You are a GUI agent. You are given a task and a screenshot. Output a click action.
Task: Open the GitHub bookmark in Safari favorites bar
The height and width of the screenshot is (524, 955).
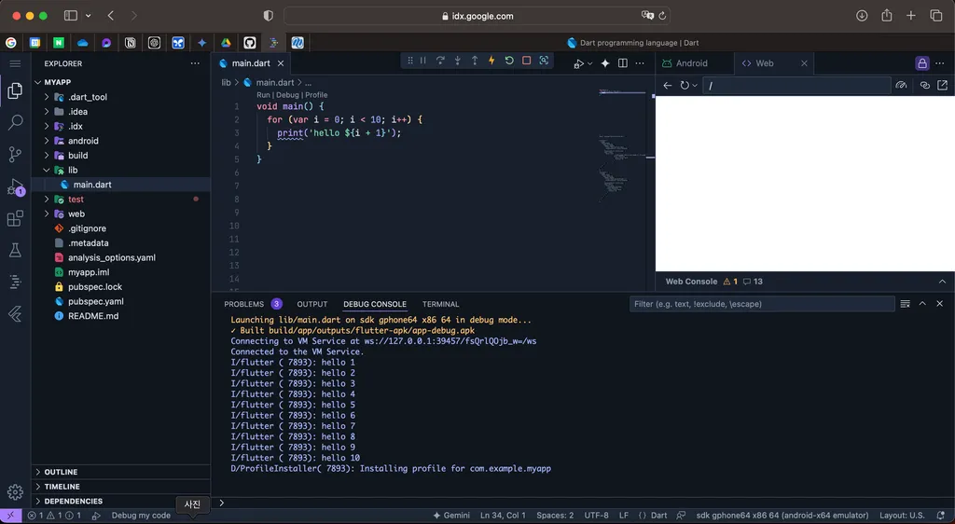click(250, 43)
